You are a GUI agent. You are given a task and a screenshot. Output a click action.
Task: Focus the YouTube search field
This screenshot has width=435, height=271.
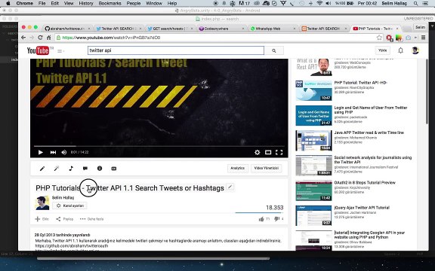point(176,50)
